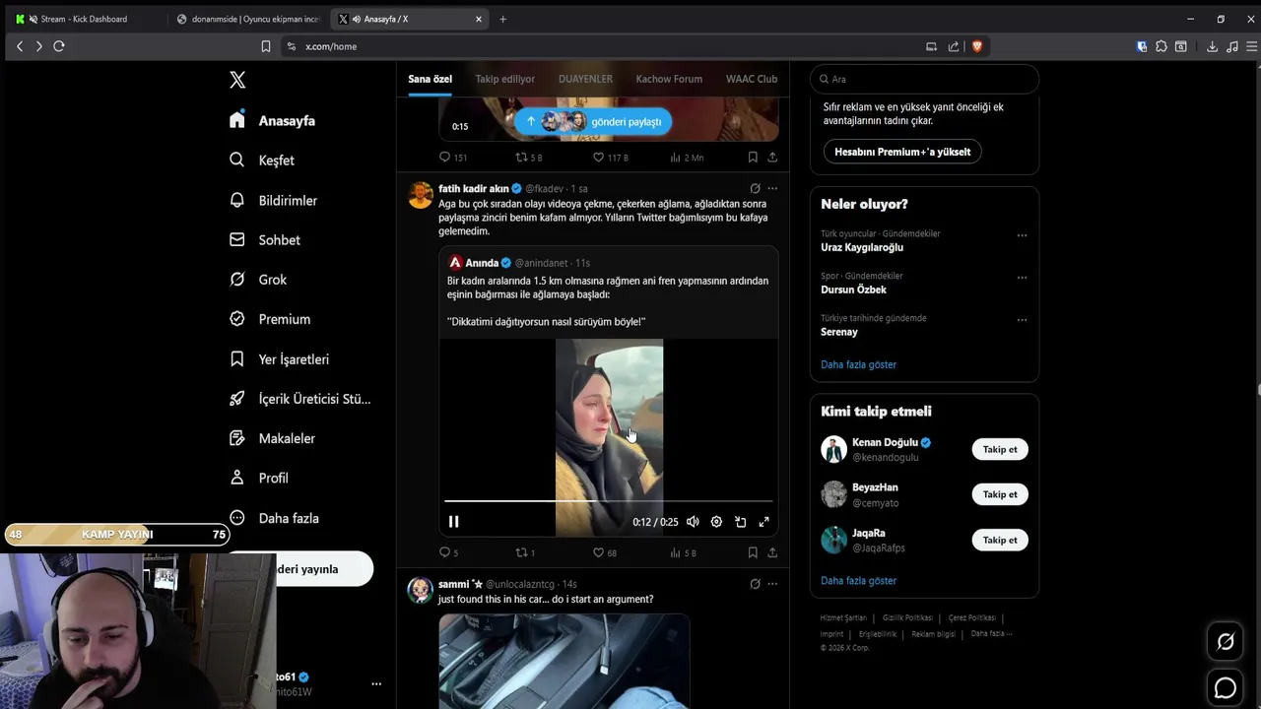
Task: Open options for Dursun Özbek trend
Action: click(1022, 278)
